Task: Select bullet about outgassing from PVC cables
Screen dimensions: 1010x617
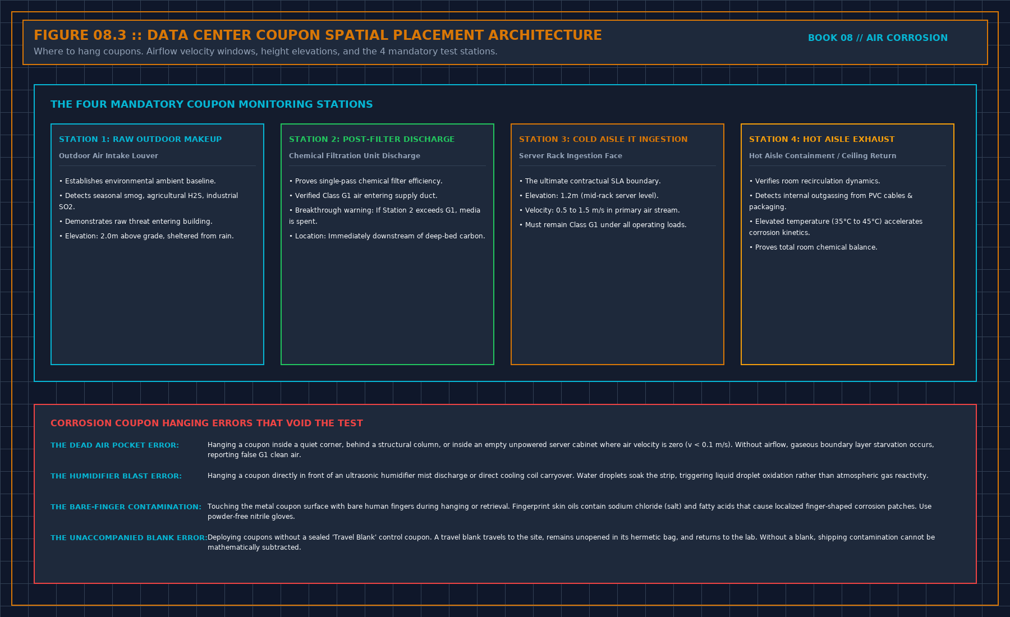Action: click(x=831, y=201)
